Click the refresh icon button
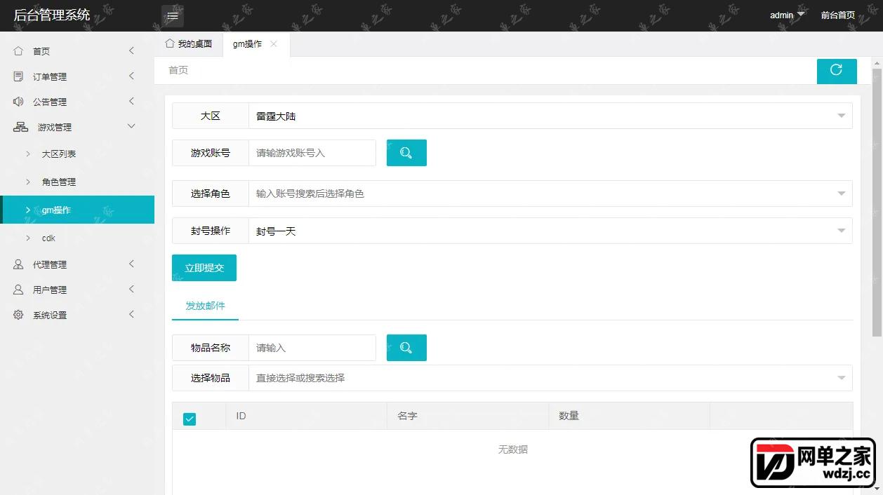The height and width of the screenshot is (495, 883). 837,71
